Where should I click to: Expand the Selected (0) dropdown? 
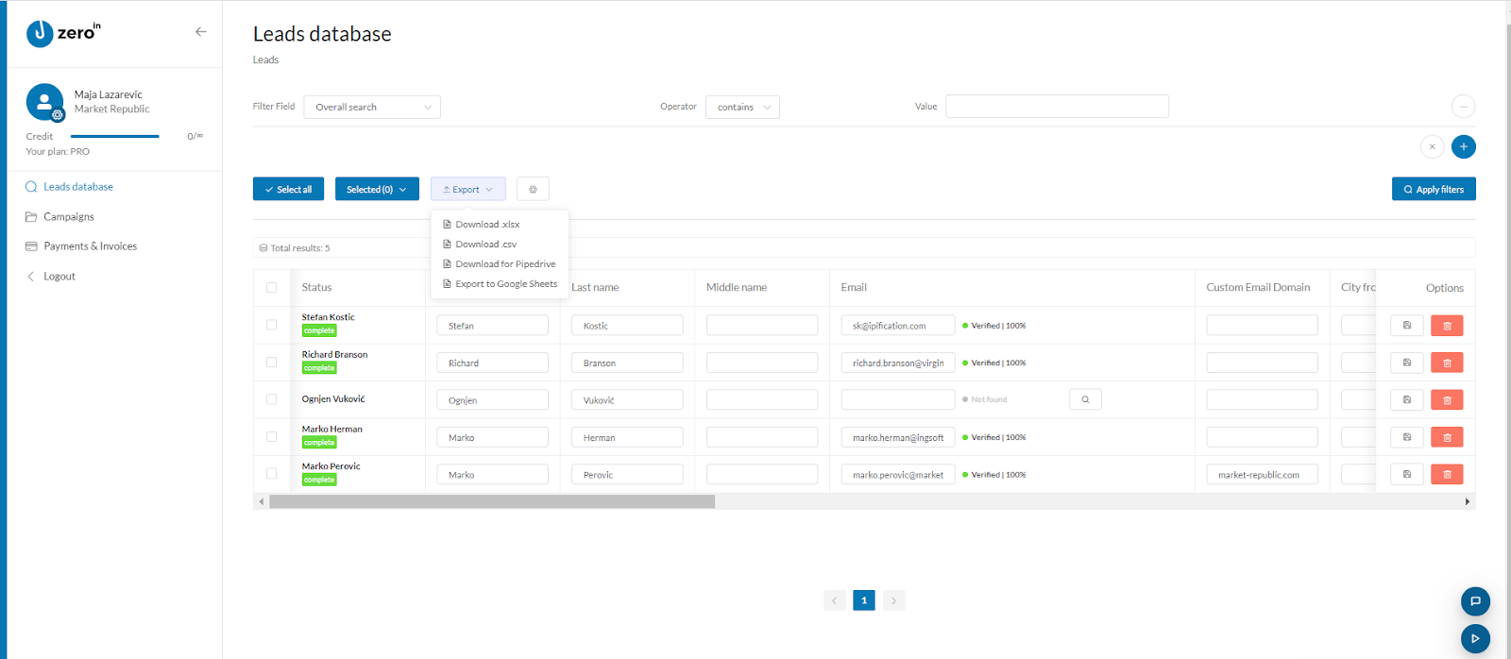(x=377, y=190)
